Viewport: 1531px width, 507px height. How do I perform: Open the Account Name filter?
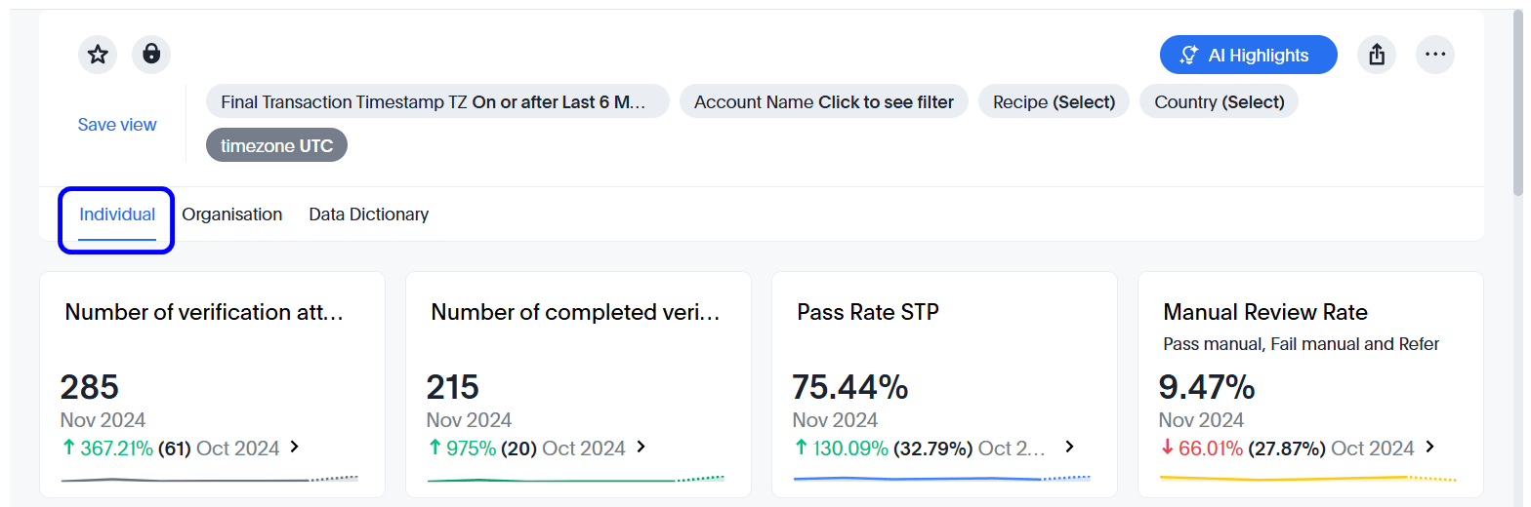point(823,102)
